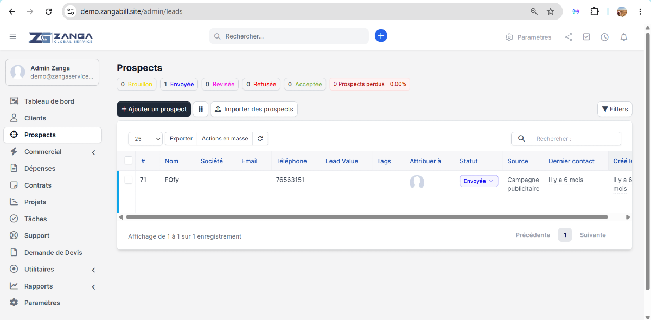
Task: Select page 1 in pagination
Action: (x=565, y=235)
